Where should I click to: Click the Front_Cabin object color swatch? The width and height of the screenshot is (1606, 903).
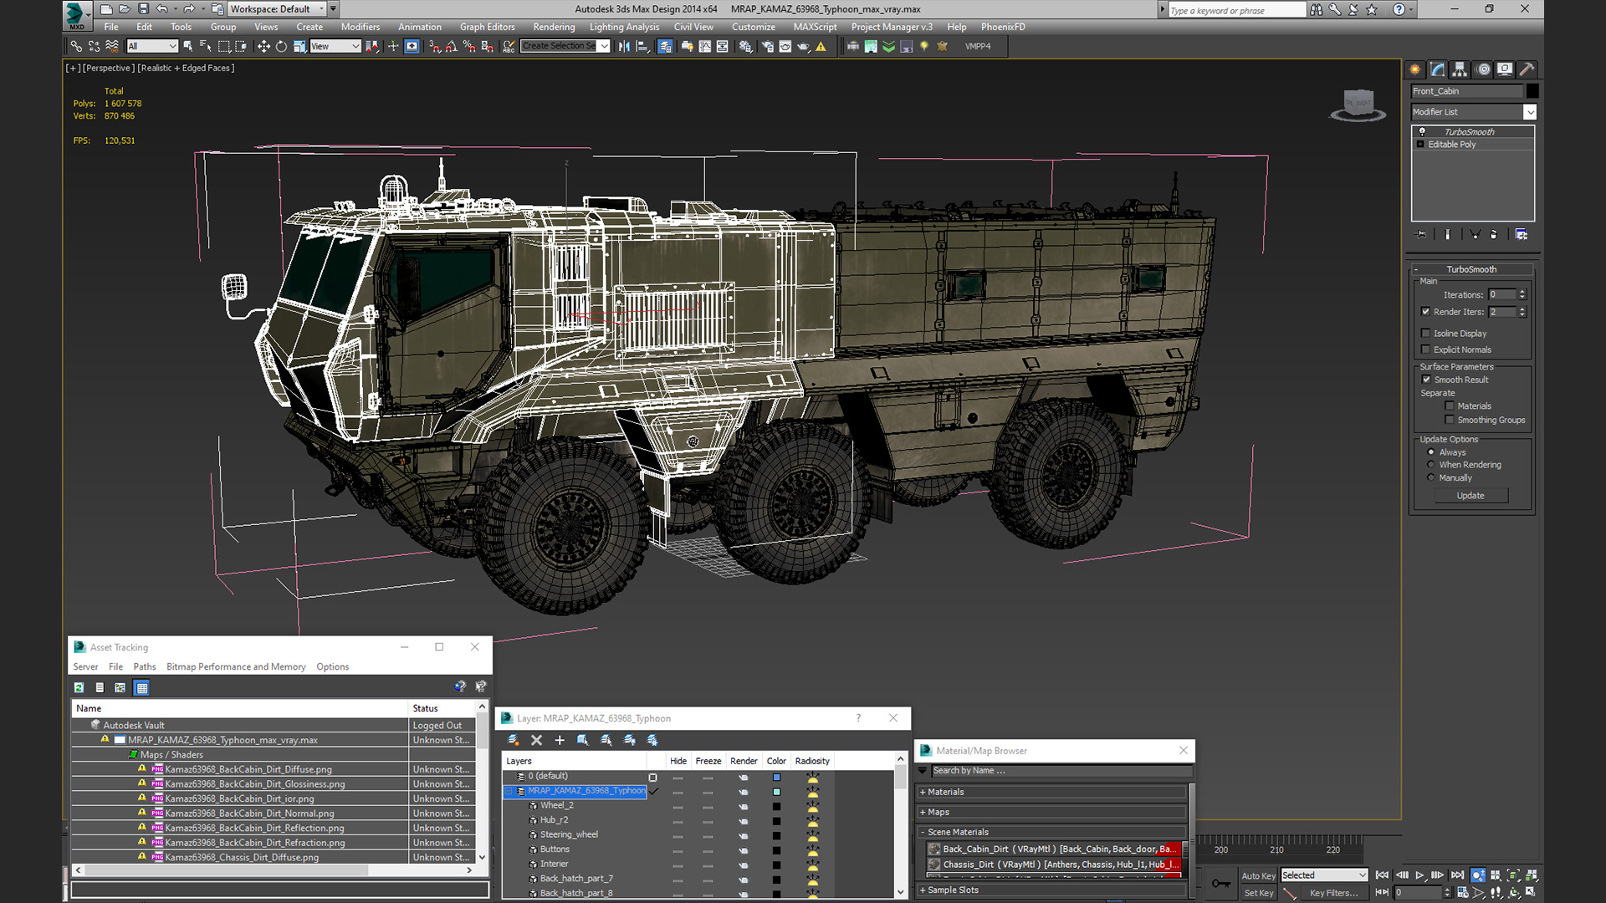[1532, 91]
